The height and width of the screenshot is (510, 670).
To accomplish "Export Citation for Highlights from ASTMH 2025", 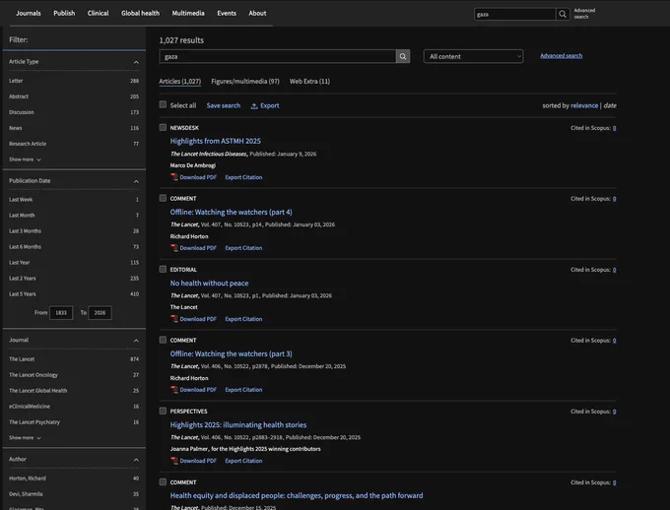I will click(243, 177).
